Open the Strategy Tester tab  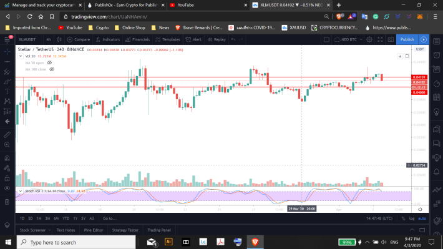[x=125, y=230]
